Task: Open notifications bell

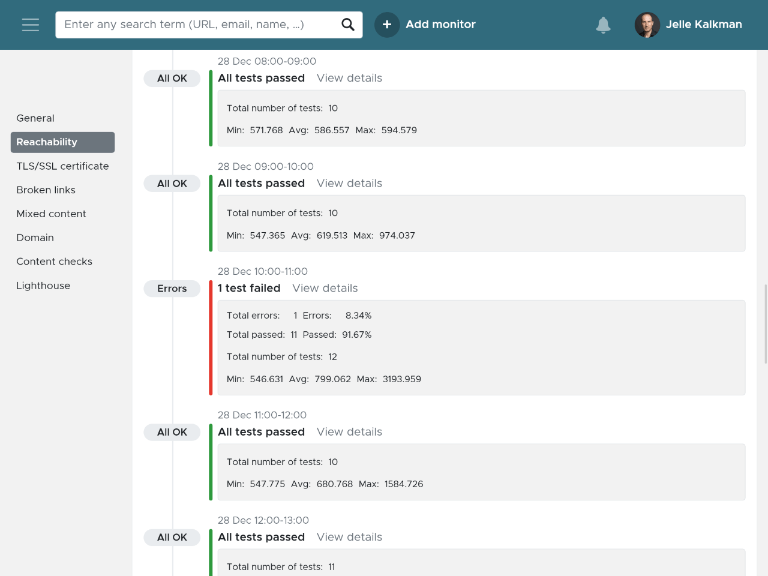Action: point(603,25)
